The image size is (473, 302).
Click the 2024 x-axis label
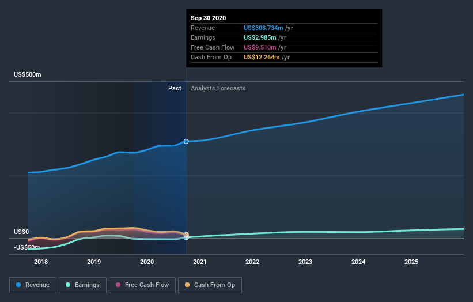358,262
